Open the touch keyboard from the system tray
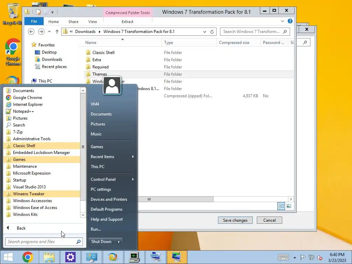The width and height of the screenshot is (352, 264). pos(283,257)
